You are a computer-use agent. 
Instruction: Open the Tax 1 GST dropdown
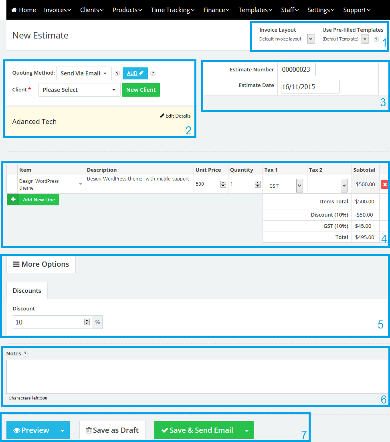(x=285, y=186)
